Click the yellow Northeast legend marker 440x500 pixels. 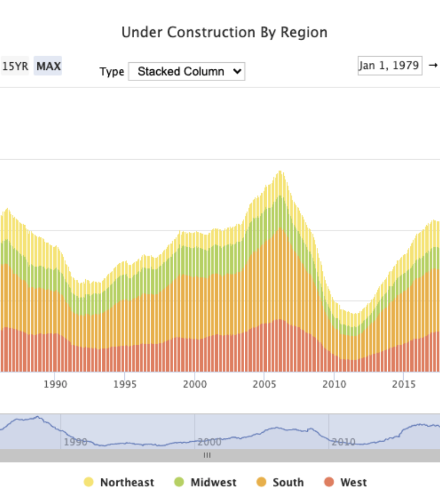pyautogui.click(x=89, y=482)
